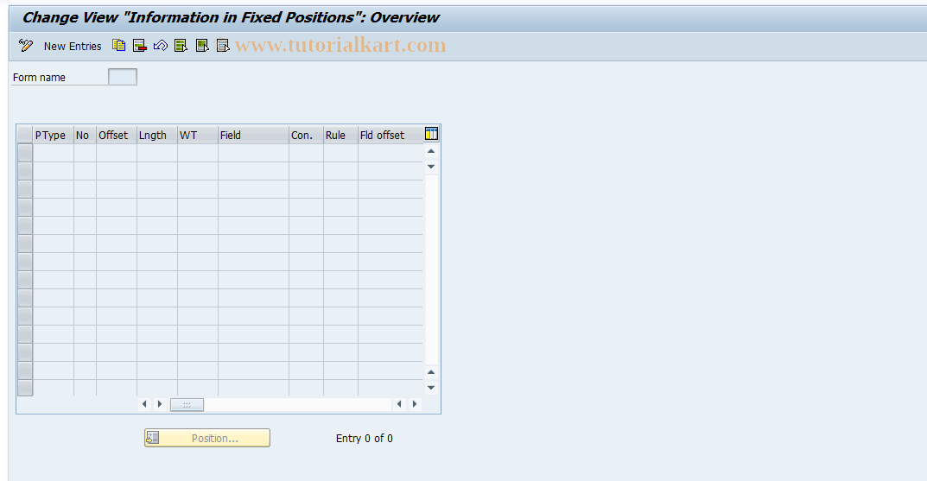Click the New Entries button
This screenshot has height=481, width=927.
pos(72,46)
